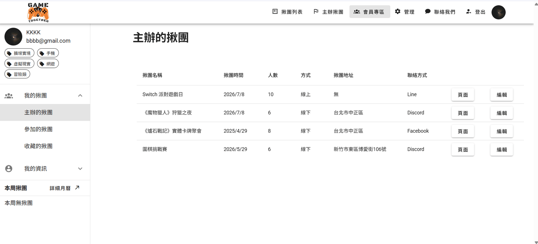538x244 pixels.
Task: Click the username KKKK
Action: click(33, 32)
